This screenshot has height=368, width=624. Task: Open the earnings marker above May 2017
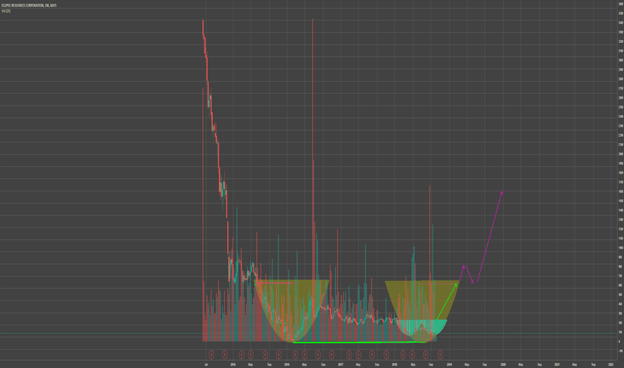pos(358,355)
